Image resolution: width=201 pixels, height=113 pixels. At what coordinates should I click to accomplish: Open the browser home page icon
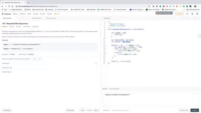[x=12, y=6]
